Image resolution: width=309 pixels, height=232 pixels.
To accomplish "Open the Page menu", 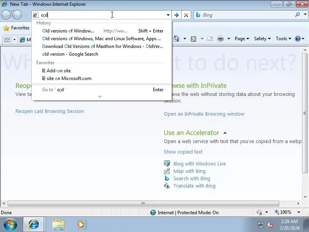I will [x=242, y=39].
